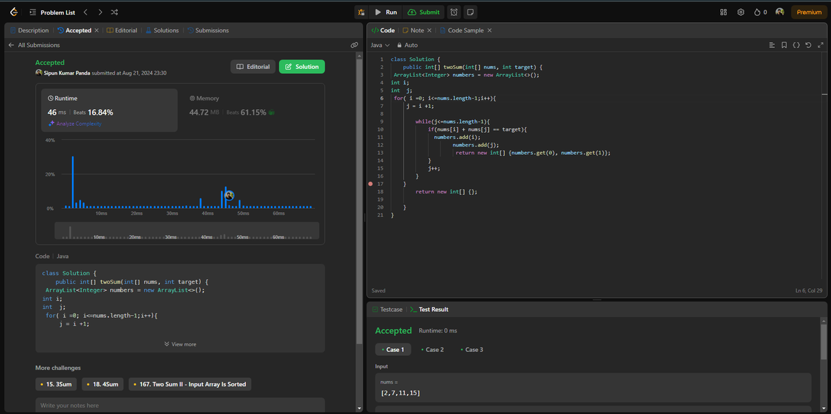831x414 pixels.
Task: Select the Memory stats card
Action: (x=251, y=111)
